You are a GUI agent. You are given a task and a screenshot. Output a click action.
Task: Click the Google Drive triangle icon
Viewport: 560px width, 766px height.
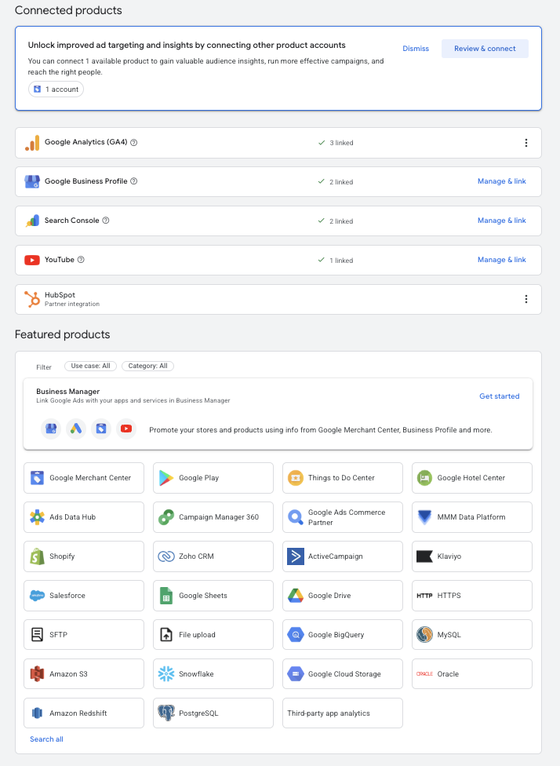click(x=296, y=596)
